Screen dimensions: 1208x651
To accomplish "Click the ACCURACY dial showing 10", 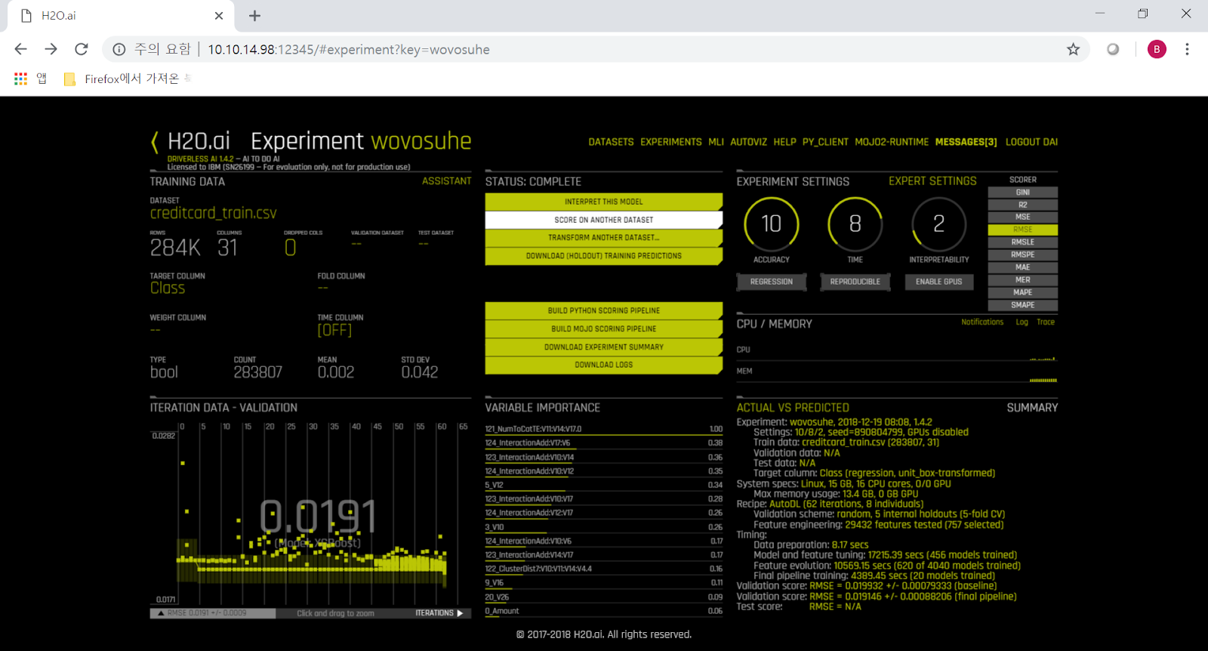I will [x=771, y=224].
